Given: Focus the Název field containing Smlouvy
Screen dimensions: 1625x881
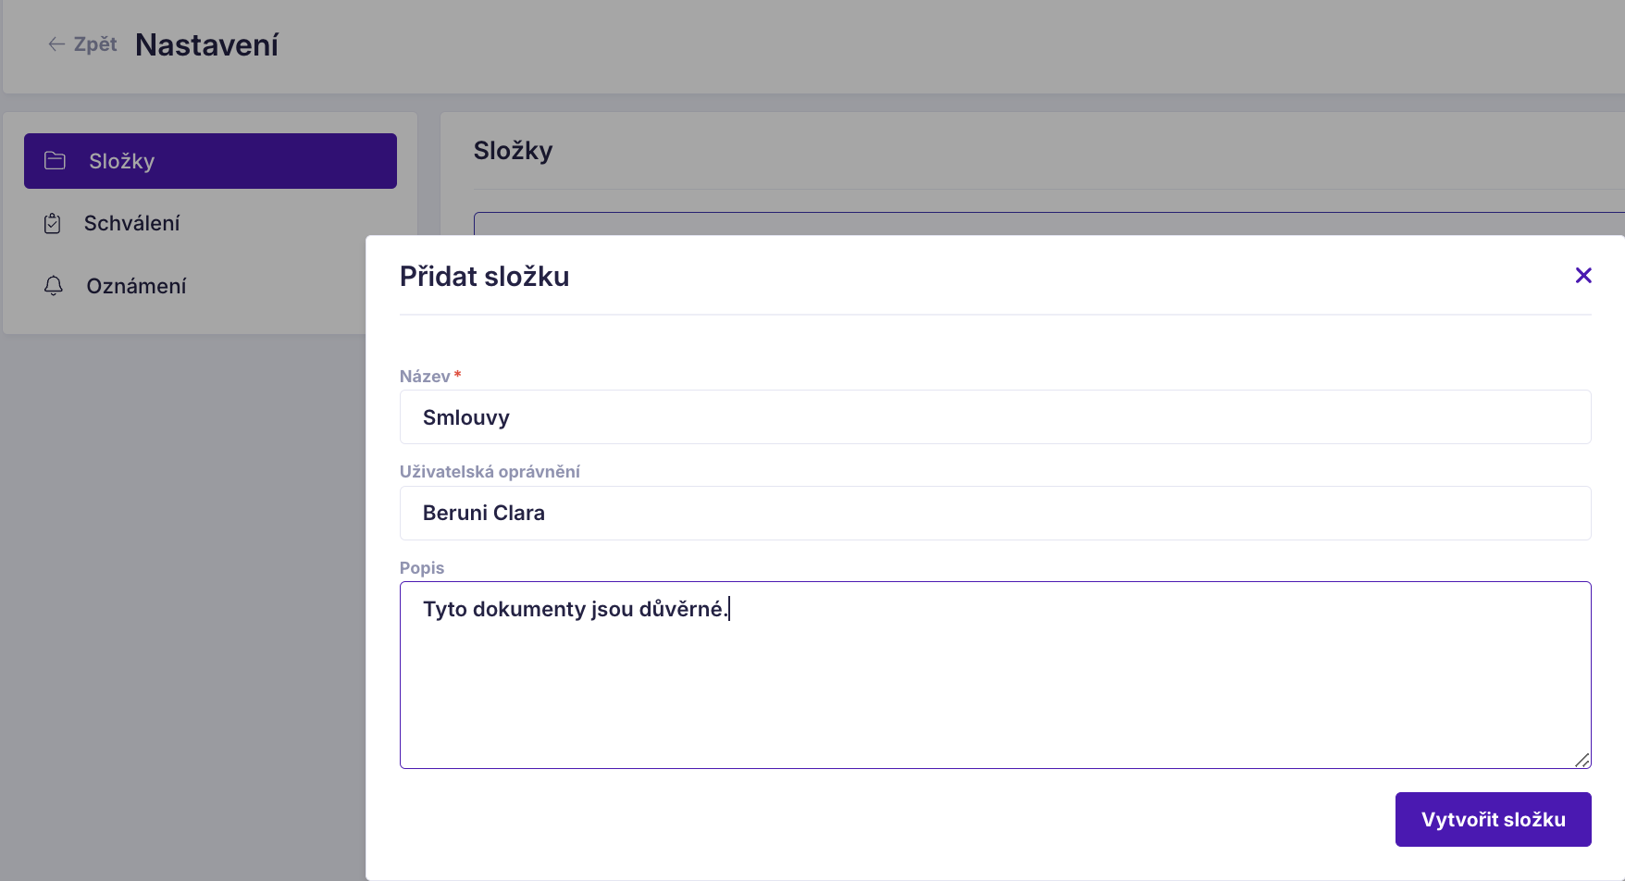Looking at the screenshot, I should [x=995, y=417].
